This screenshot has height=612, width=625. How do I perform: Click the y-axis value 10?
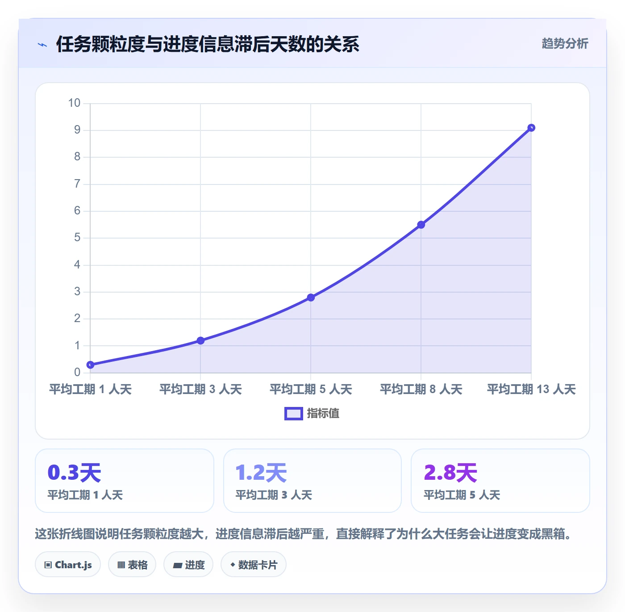[74, 103]
